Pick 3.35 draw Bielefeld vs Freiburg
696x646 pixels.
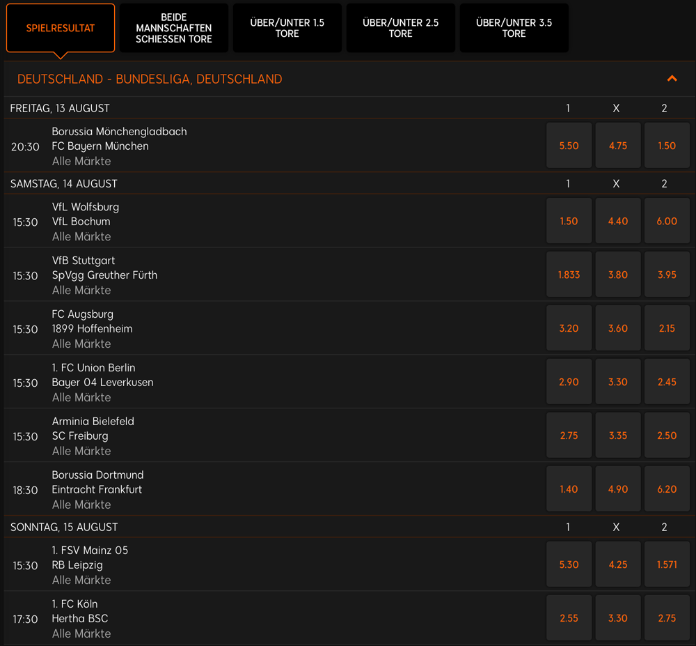618,436
